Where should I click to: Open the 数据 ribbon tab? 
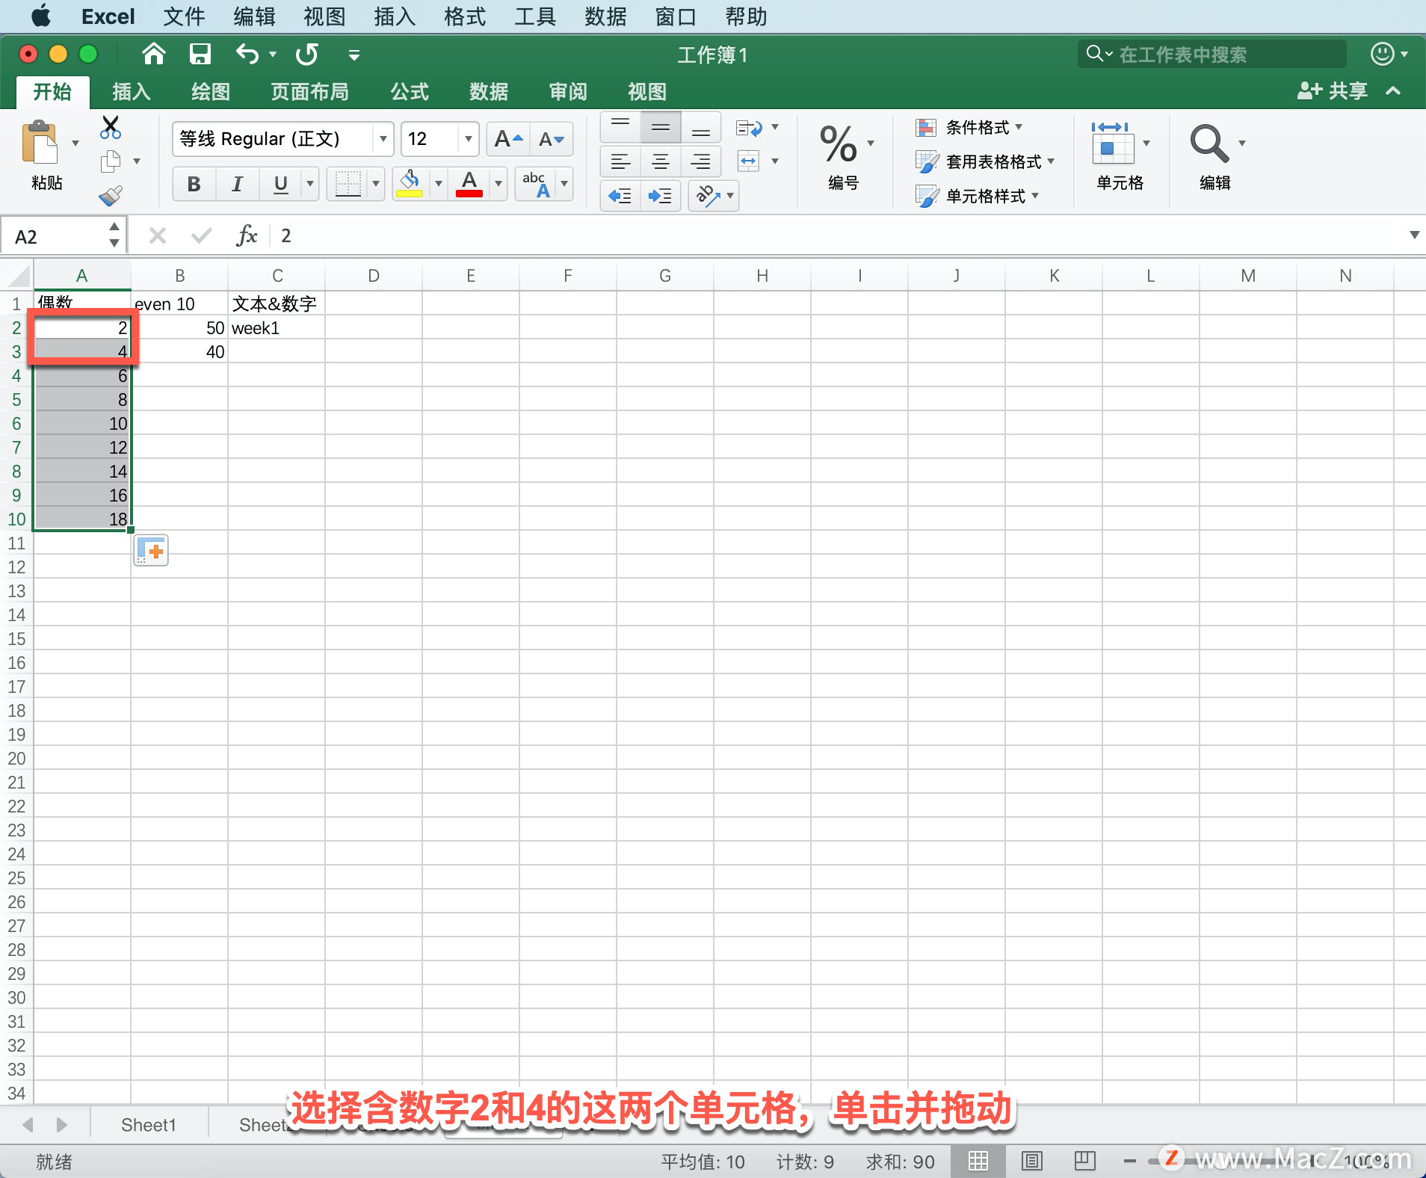(489, 91)
